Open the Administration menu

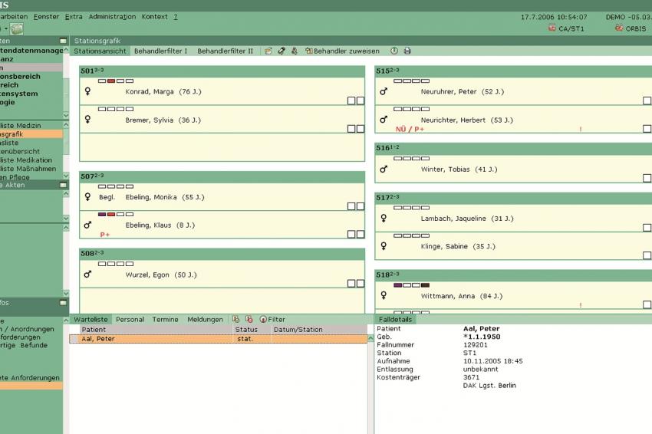tap(112, 17)
